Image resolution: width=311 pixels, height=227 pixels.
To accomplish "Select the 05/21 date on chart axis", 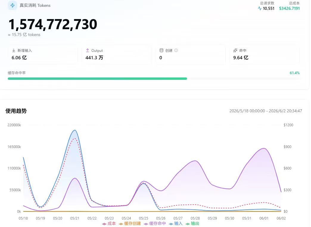I will click(75, 218).
